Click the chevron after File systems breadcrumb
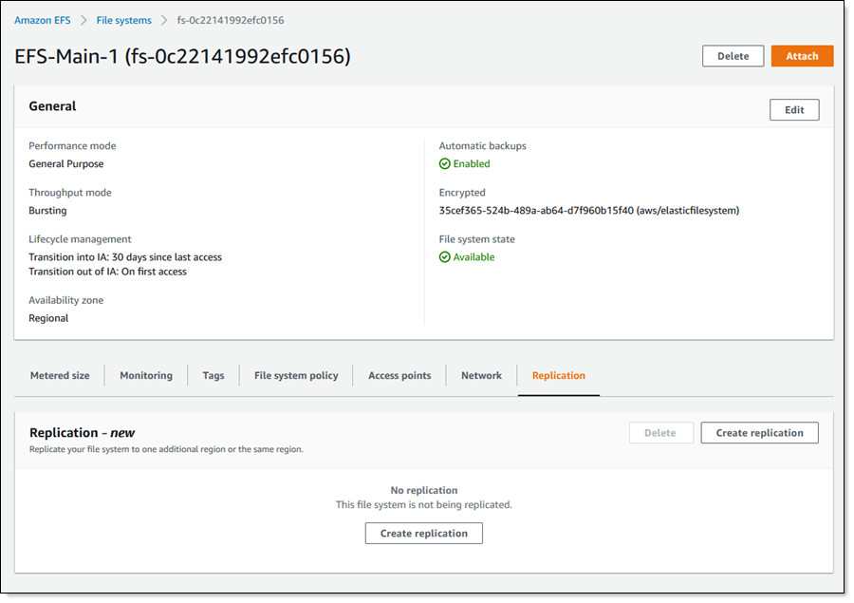Viewport: 854px width, 603px height. tap(164, 20)
